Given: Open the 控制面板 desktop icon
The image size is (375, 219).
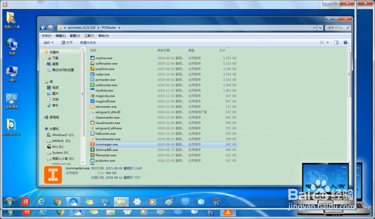Looking at the screenshot, I should click(12, 101).
